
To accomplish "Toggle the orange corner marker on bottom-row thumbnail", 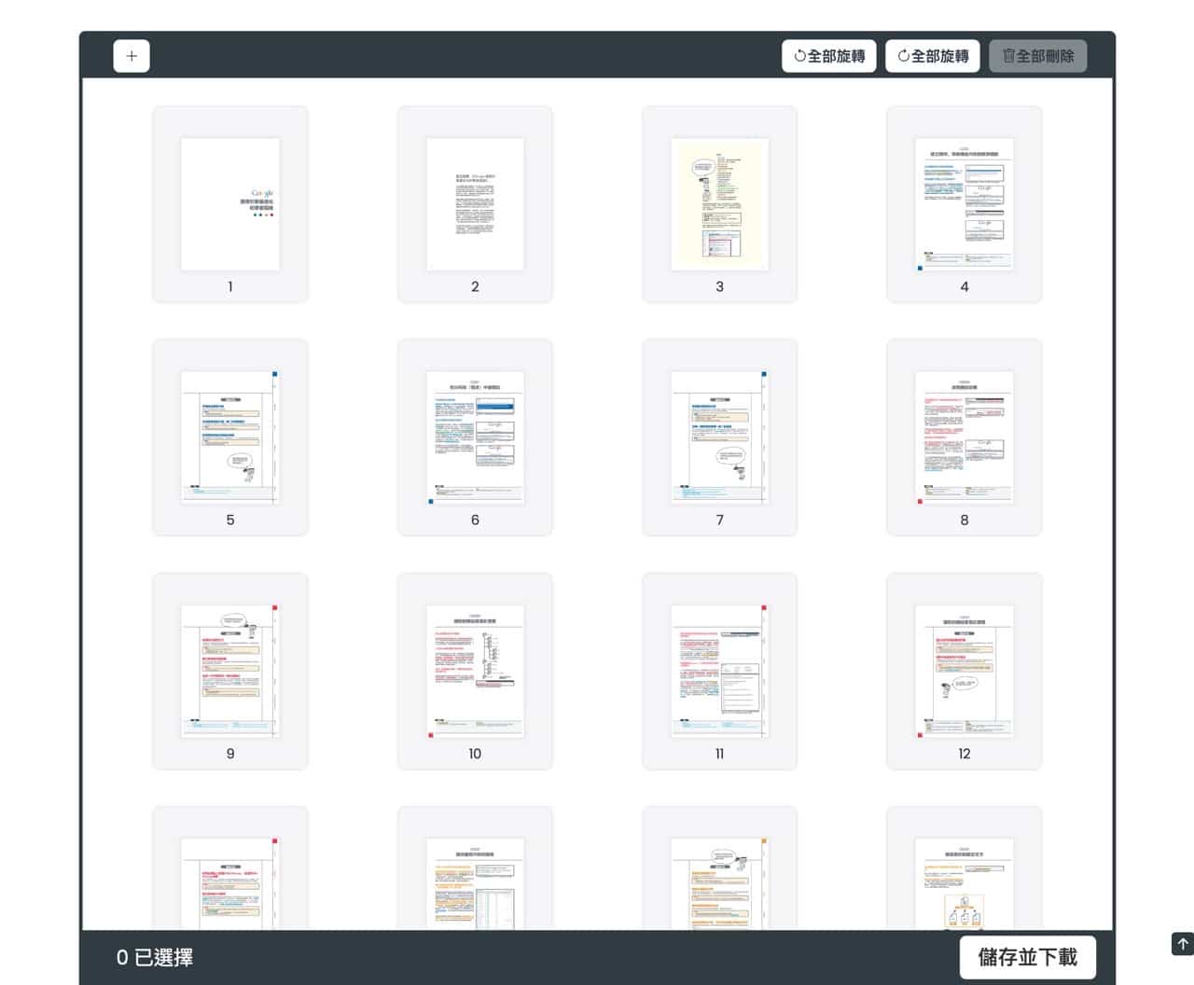I will [x=766, y=839].
